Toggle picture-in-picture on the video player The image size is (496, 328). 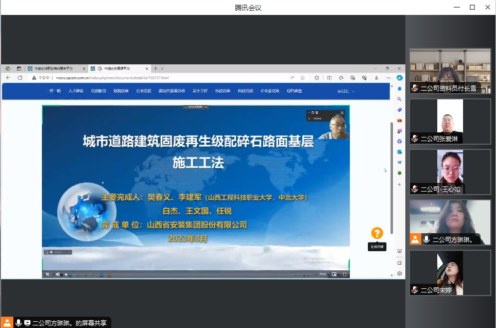[x=334, y=274]
